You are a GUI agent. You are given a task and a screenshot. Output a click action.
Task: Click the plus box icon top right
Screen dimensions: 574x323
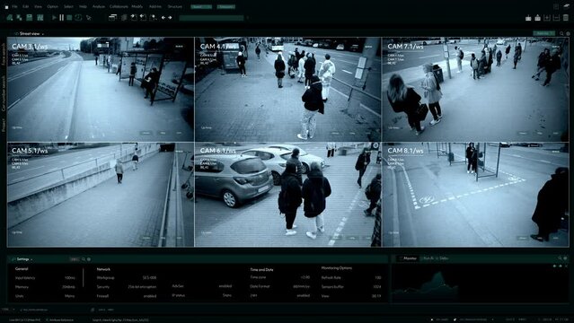coord(547,18)
